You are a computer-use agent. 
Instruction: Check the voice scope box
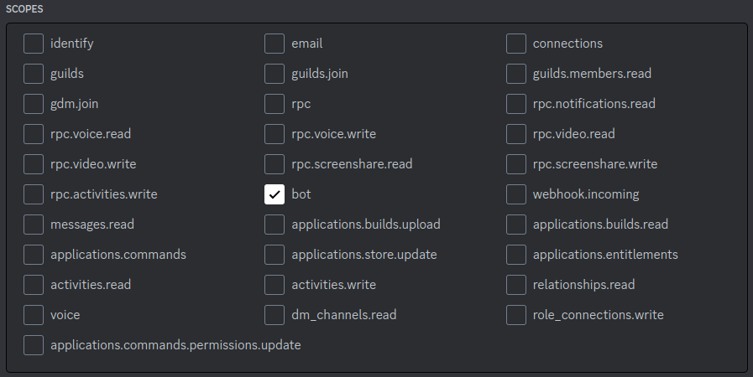pos(34,315)
